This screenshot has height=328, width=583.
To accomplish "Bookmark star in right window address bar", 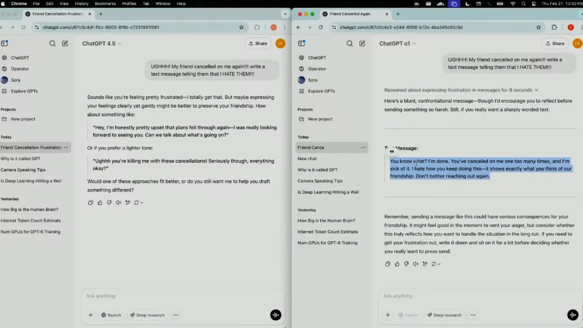I will (x=538, y=27).
